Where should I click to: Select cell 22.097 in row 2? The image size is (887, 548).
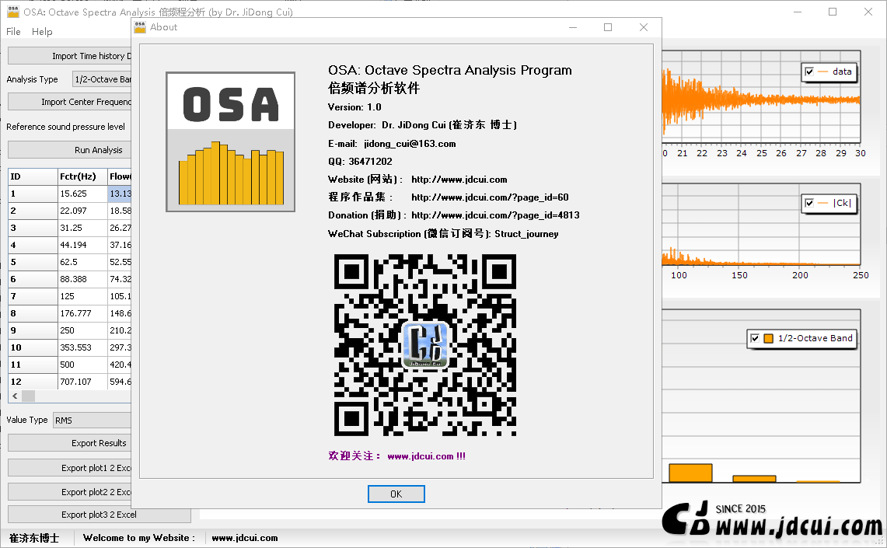[x=82, y=211]
